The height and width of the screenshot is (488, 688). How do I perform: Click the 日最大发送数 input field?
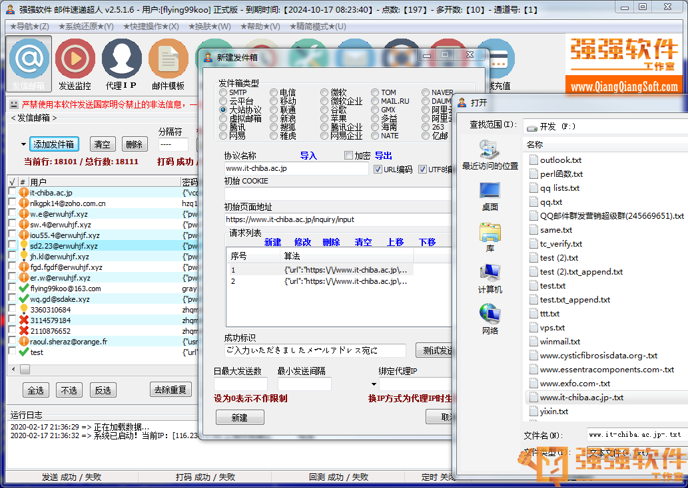pyautogui.click(x=240, y=384)
